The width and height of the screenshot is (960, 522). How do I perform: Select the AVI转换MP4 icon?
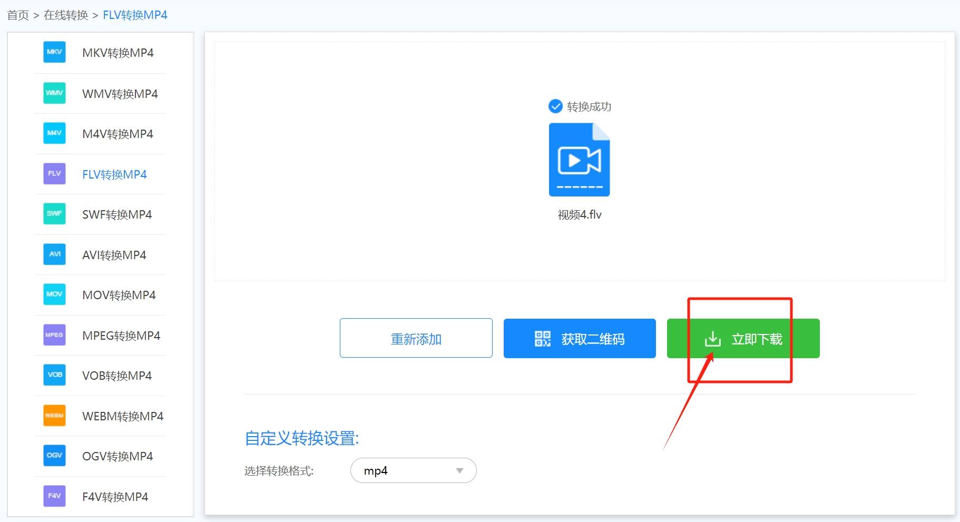pyautogui.click(x=54, y=254)
